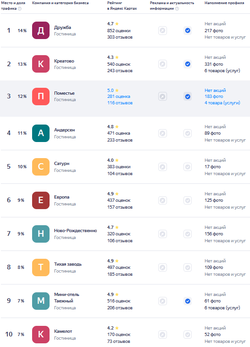Click the Креатово letter К logo
The height and width of the screenshot is (347, 250).
[41, 64]
